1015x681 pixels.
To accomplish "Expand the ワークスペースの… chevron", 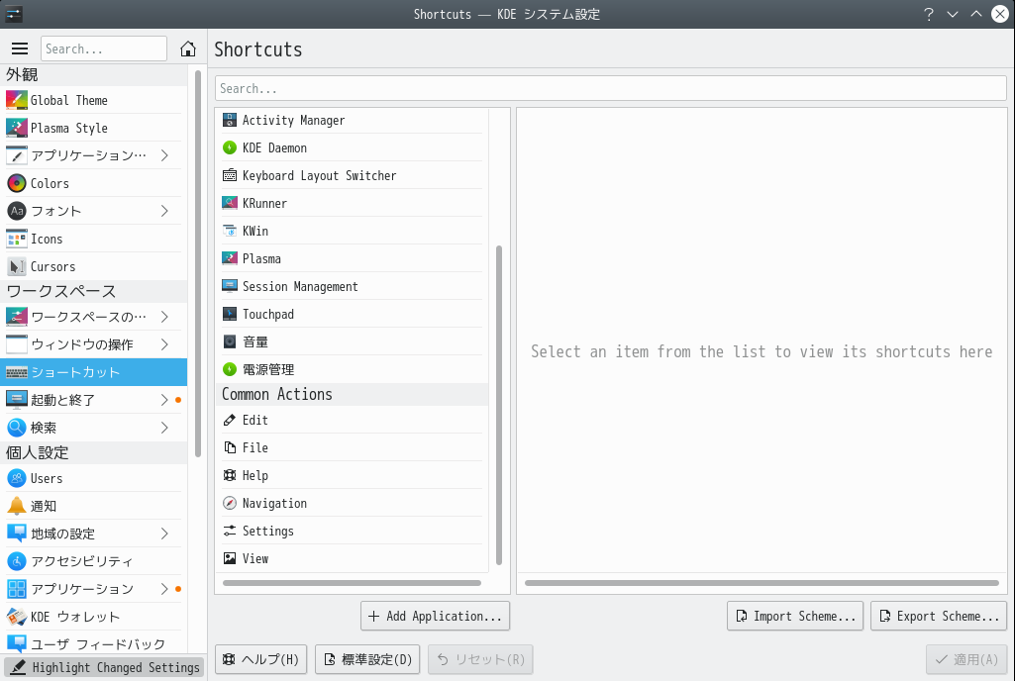I will pyautogui.click(x=164, y=317).
